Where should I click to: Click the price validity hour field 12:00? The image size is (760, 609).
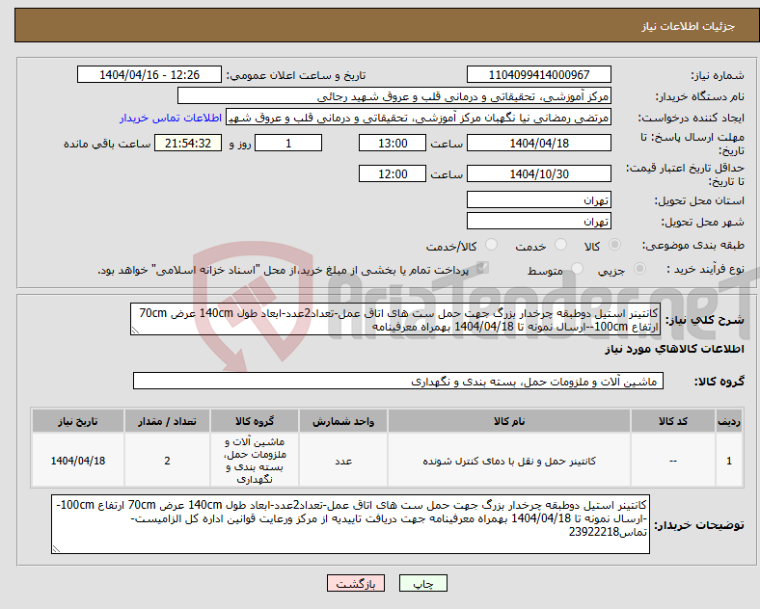(x=393, y=173)
